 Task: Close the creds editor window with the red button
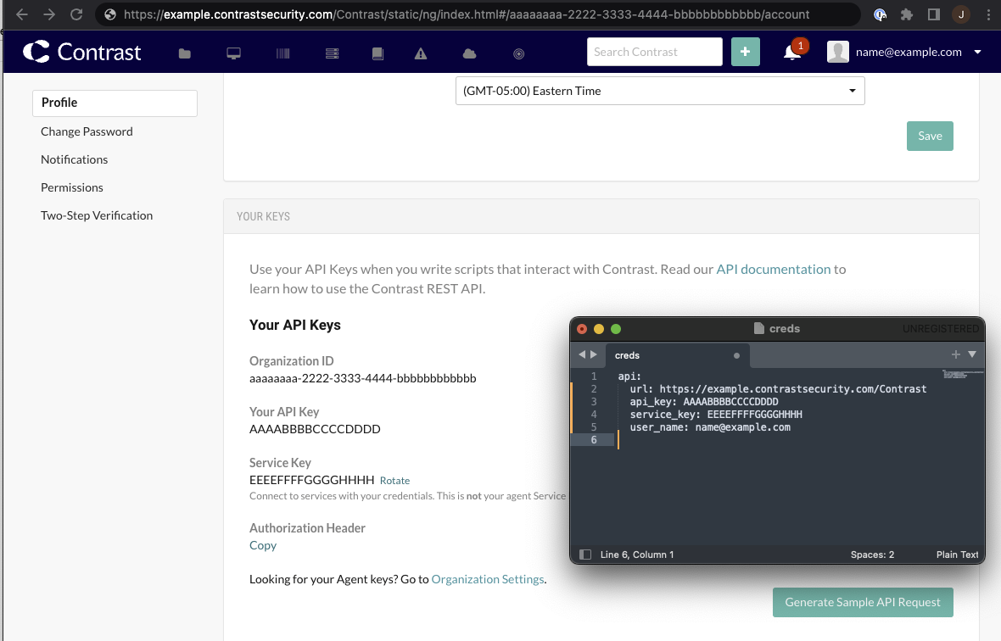point(582,329)
